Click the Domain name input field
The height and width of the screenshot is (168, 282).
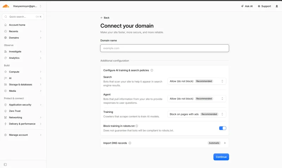pyautogui.click(x=165, y=48)
